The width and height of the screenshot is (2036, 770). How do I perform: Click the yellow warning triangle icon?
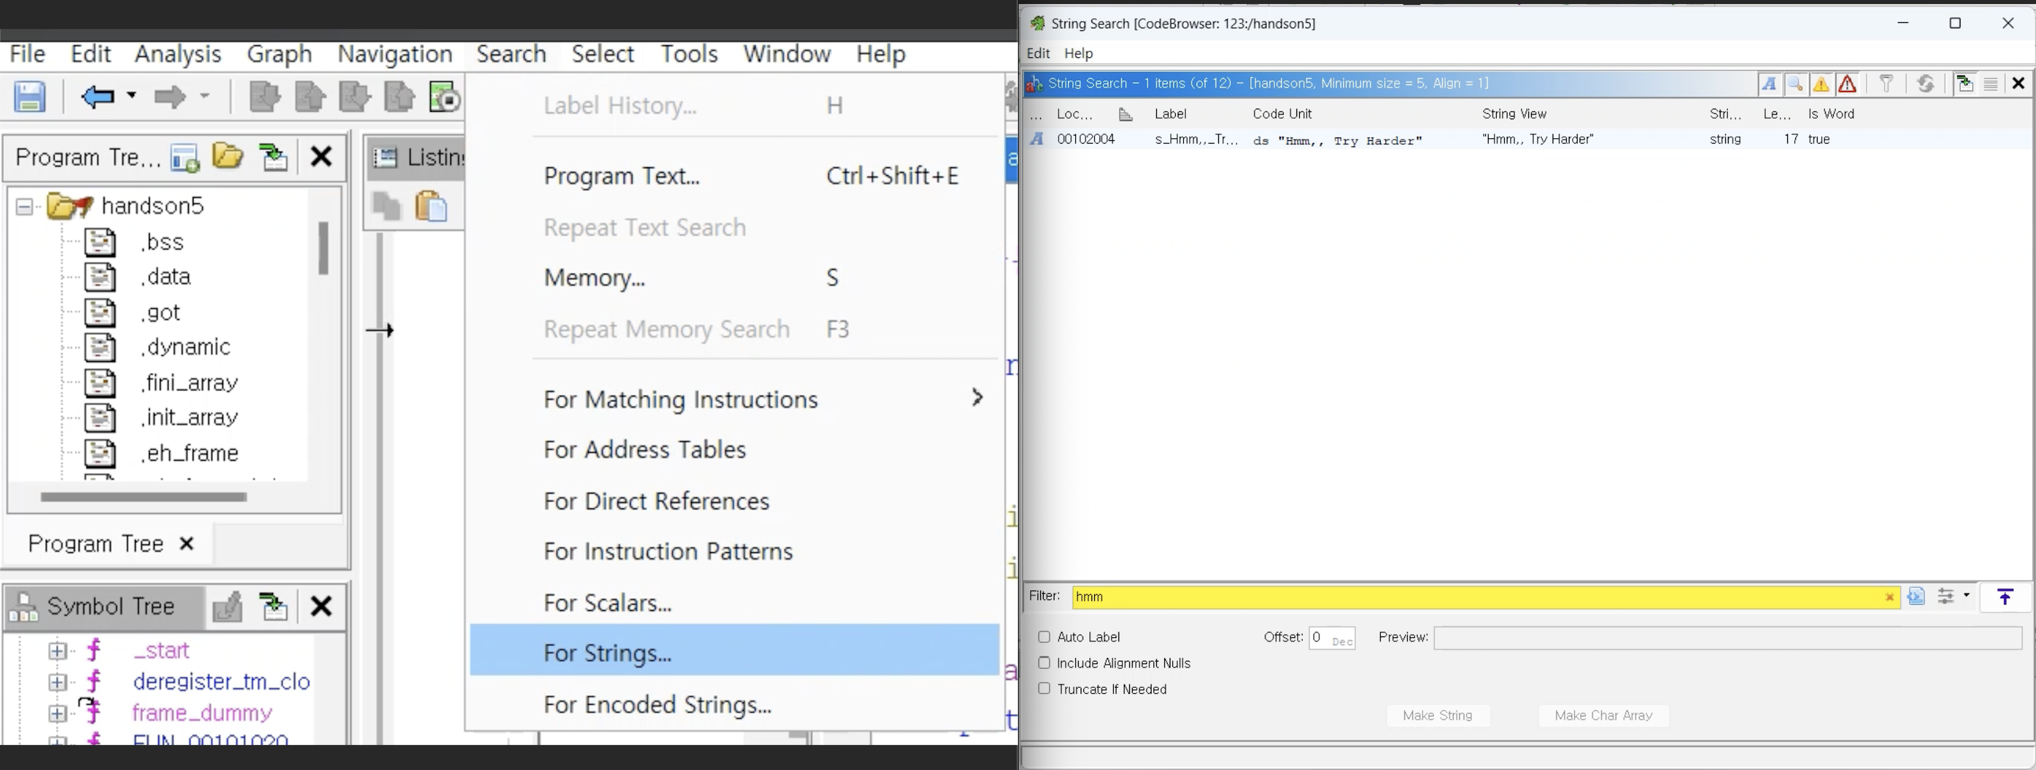(x=1821, y=84)
